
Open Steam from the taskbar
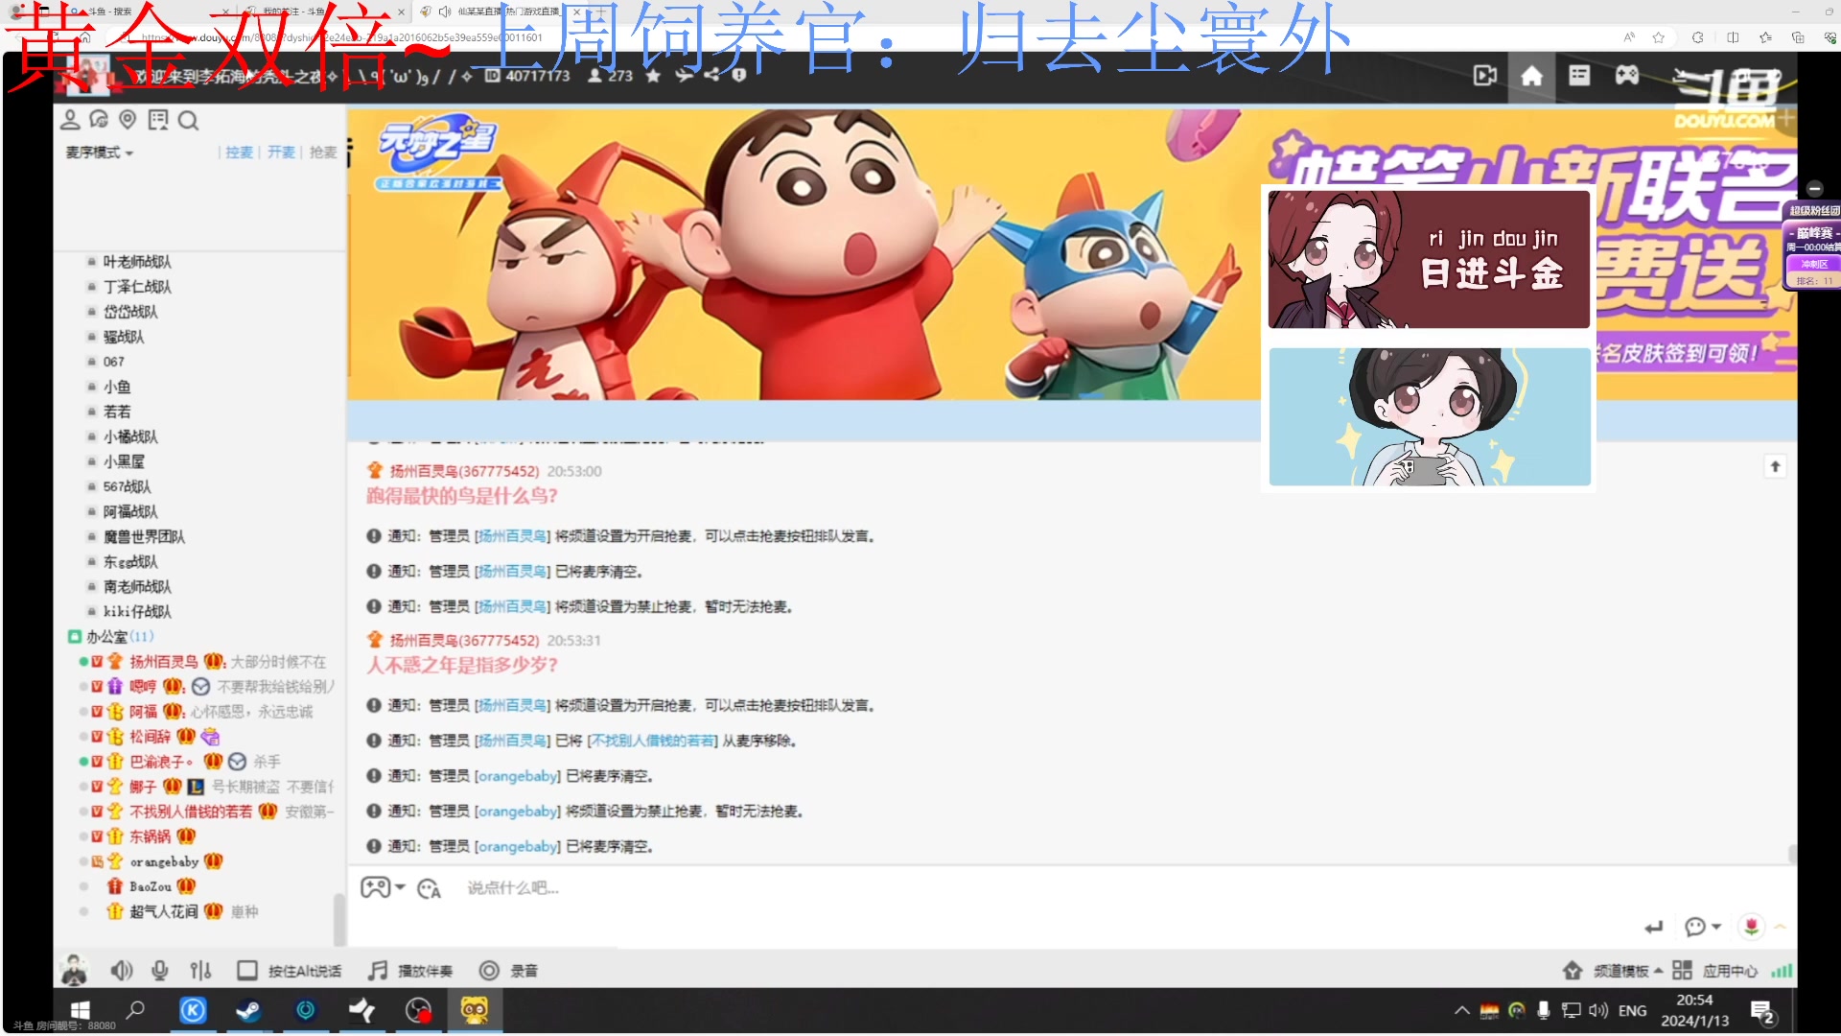pos(248,1010)
